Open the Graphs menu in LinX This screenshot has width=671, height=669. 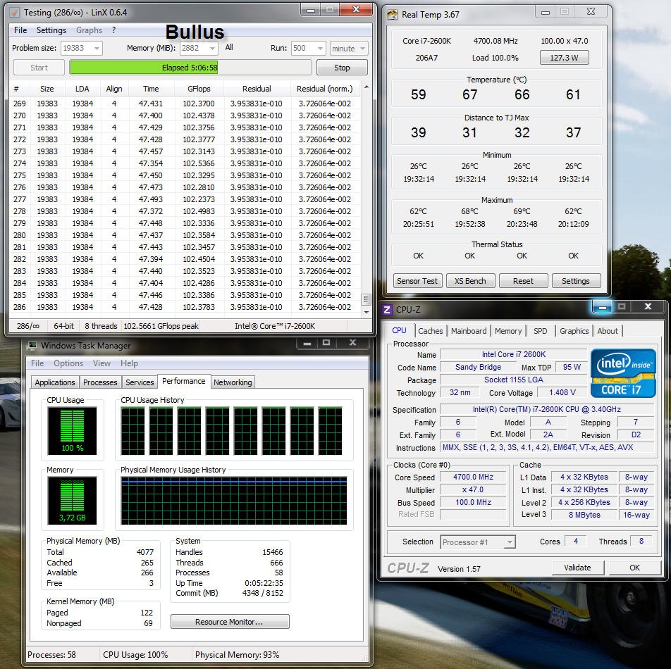89,30
